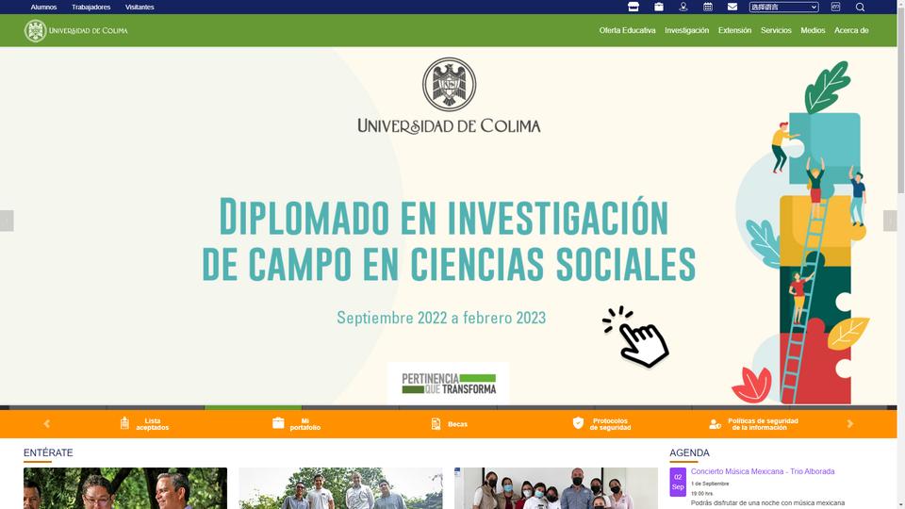The image size is (905, 509).
Task: Show next items in orange quick-links bar
Action: (849, 423)
